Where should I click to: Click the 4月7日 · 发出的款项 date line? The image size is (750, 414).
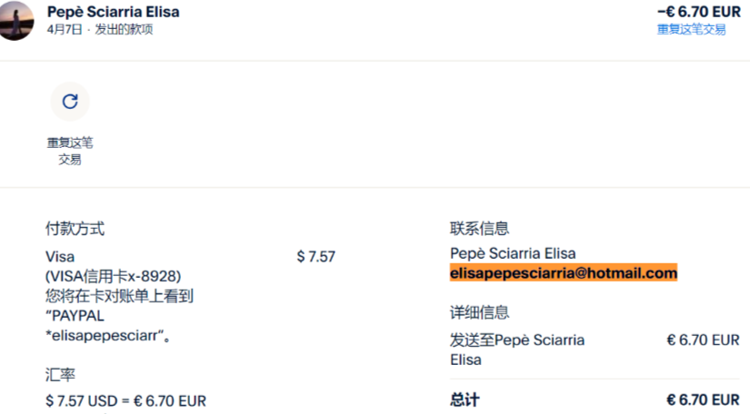click(x=100, y=29)
